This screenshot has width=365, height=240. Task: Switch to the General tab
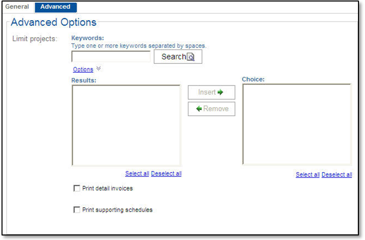coord(17,7)
